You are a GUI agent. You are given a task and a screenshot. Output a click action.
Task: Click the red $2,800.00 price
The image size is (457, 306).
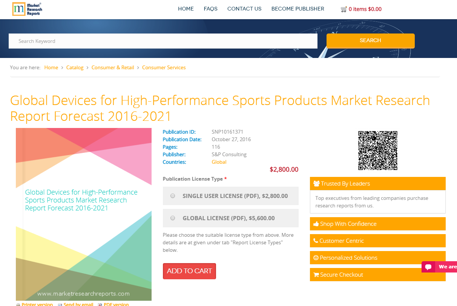284,169
